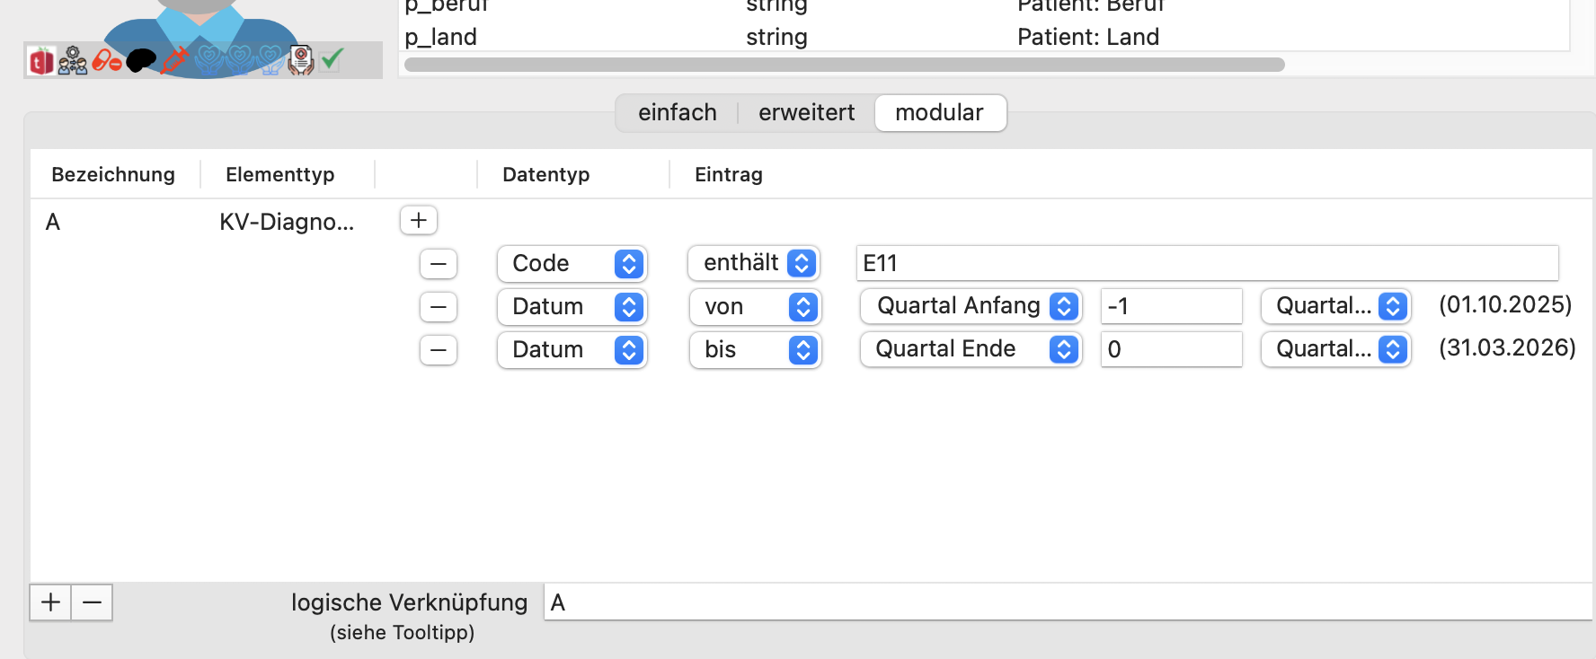The image size is (1596, 659).
Task: Open the enthält operator dropdown
Action: (754, 263)
